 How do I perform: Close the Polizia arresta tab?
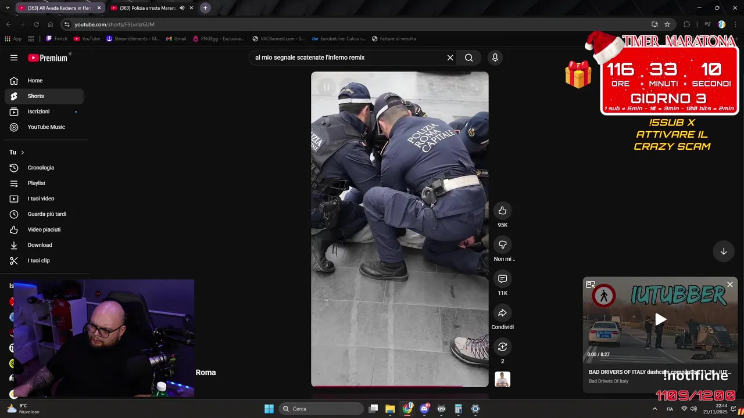tap(191, 8)
